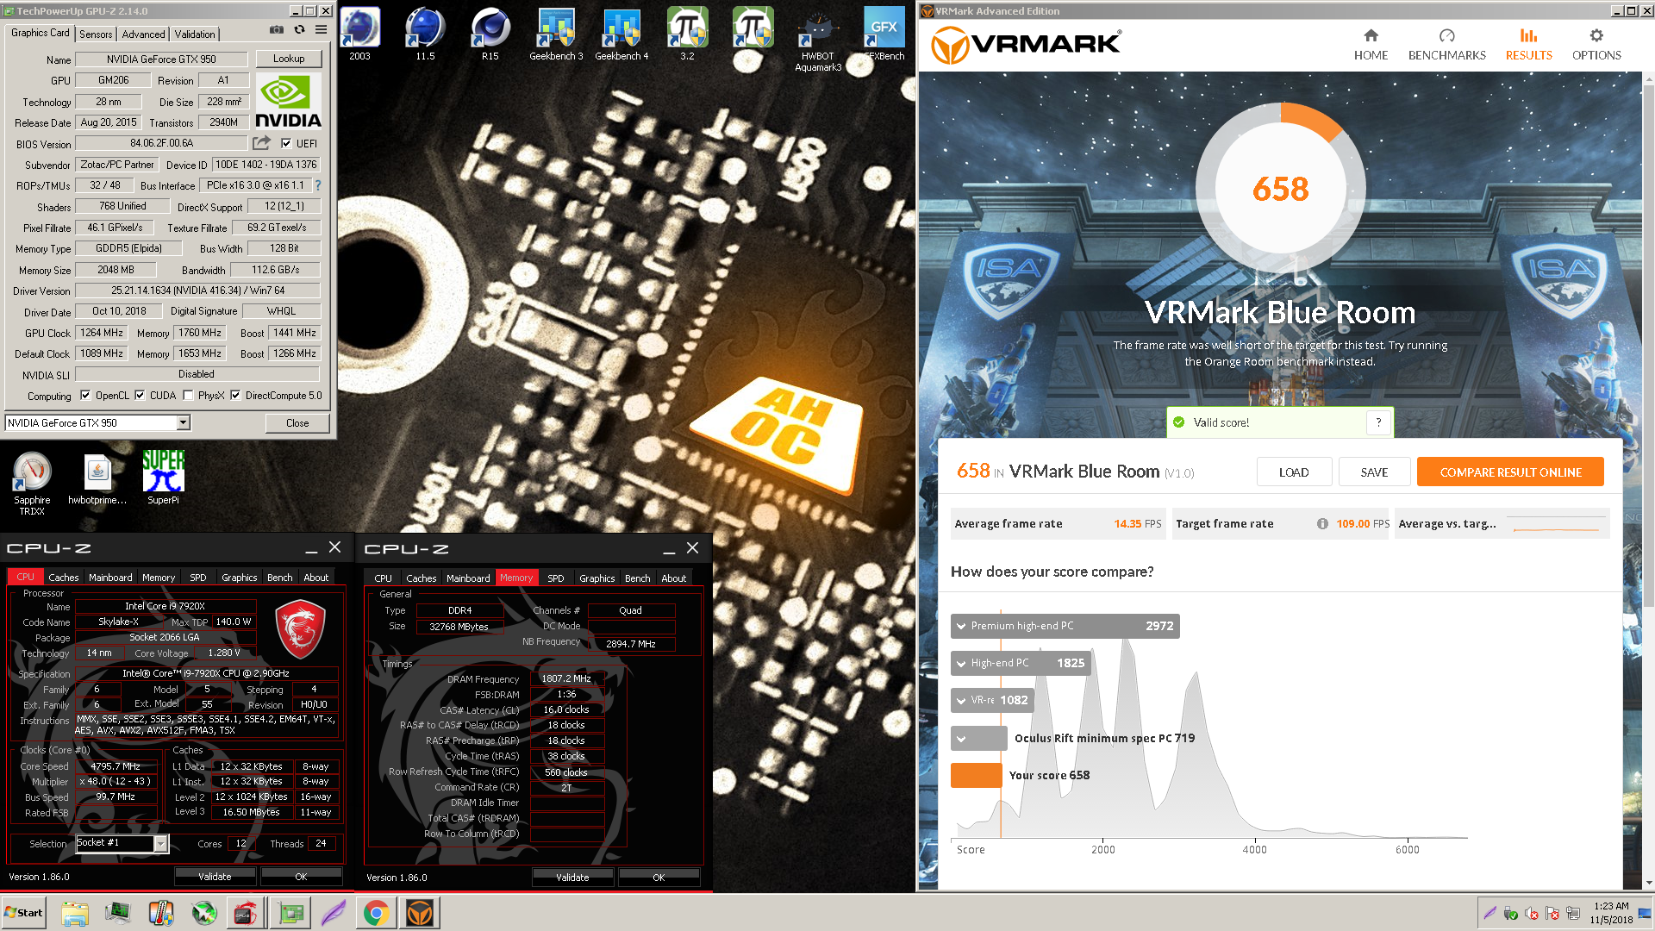This screenshot has width=1655, height=931.
Task: Click LOAD in VRMark results
Action: [1294, 472]
